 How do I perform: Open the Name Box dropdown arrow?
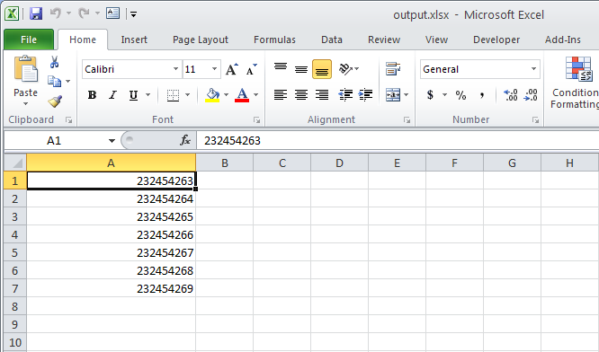[112, 141]
